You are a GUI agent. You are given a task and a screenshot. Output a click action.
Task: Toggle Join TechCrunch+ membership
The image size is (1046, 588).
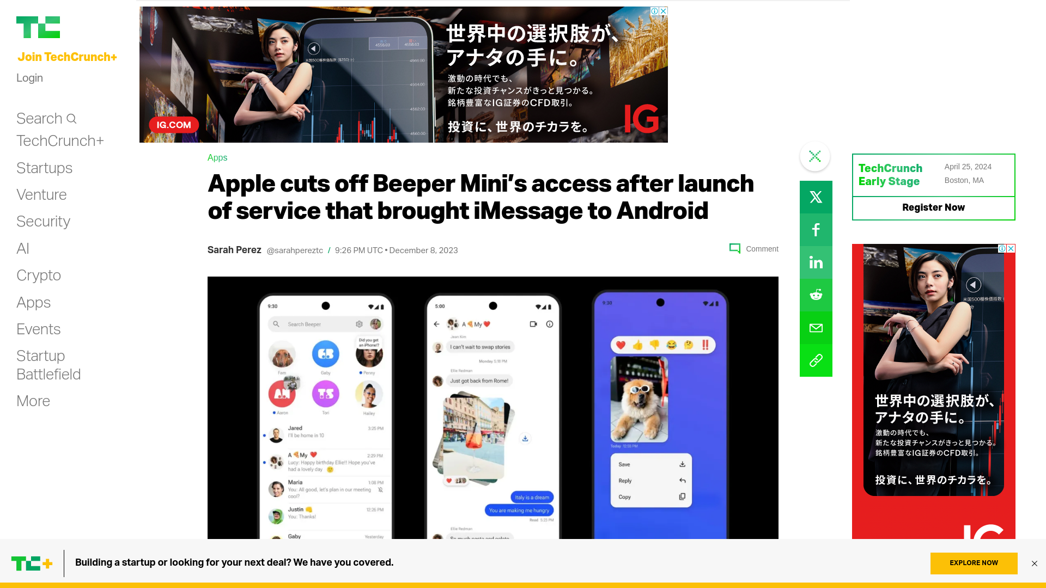[67, 57]
